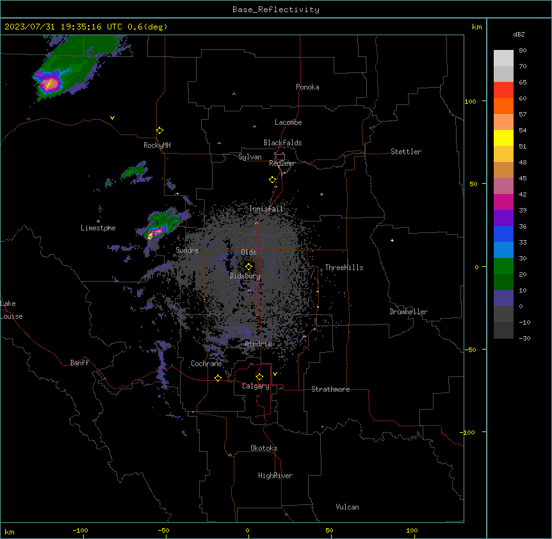The width and height of the screenshot is (552, 539).
Task: Click the Drumheller label
Action: tap(409, 312)
